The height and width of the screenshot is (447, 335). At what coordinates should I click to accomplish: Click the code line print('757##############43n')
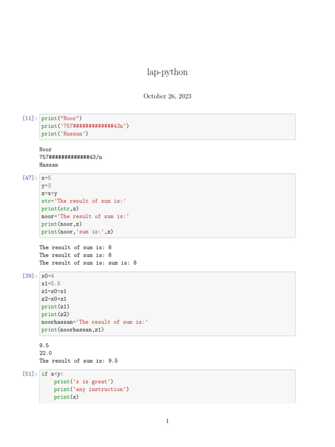(x=85, y=126)
